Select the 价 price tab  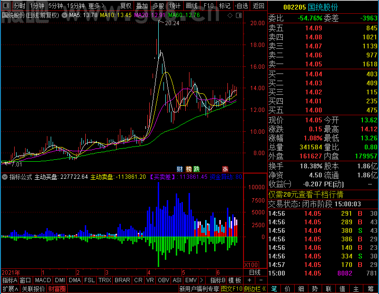(x=288, y=289)
